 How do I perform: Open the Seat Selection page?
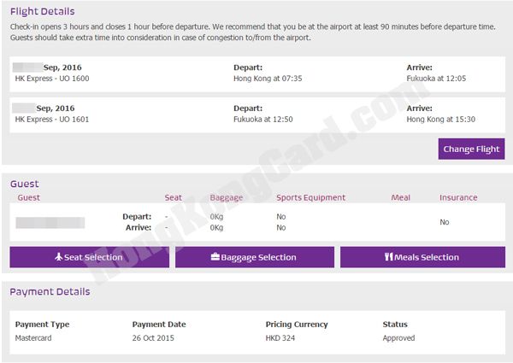(x=89, y=257)
